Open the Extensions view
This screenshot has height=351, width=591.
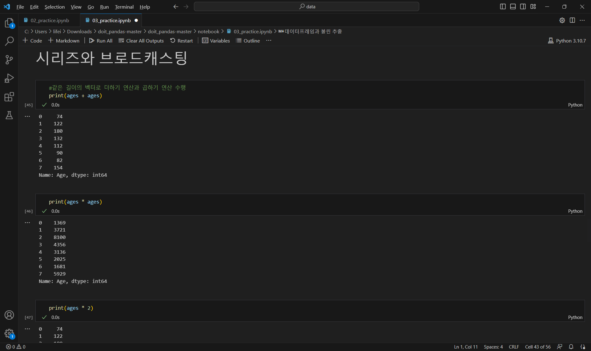[x=9, y=97]
